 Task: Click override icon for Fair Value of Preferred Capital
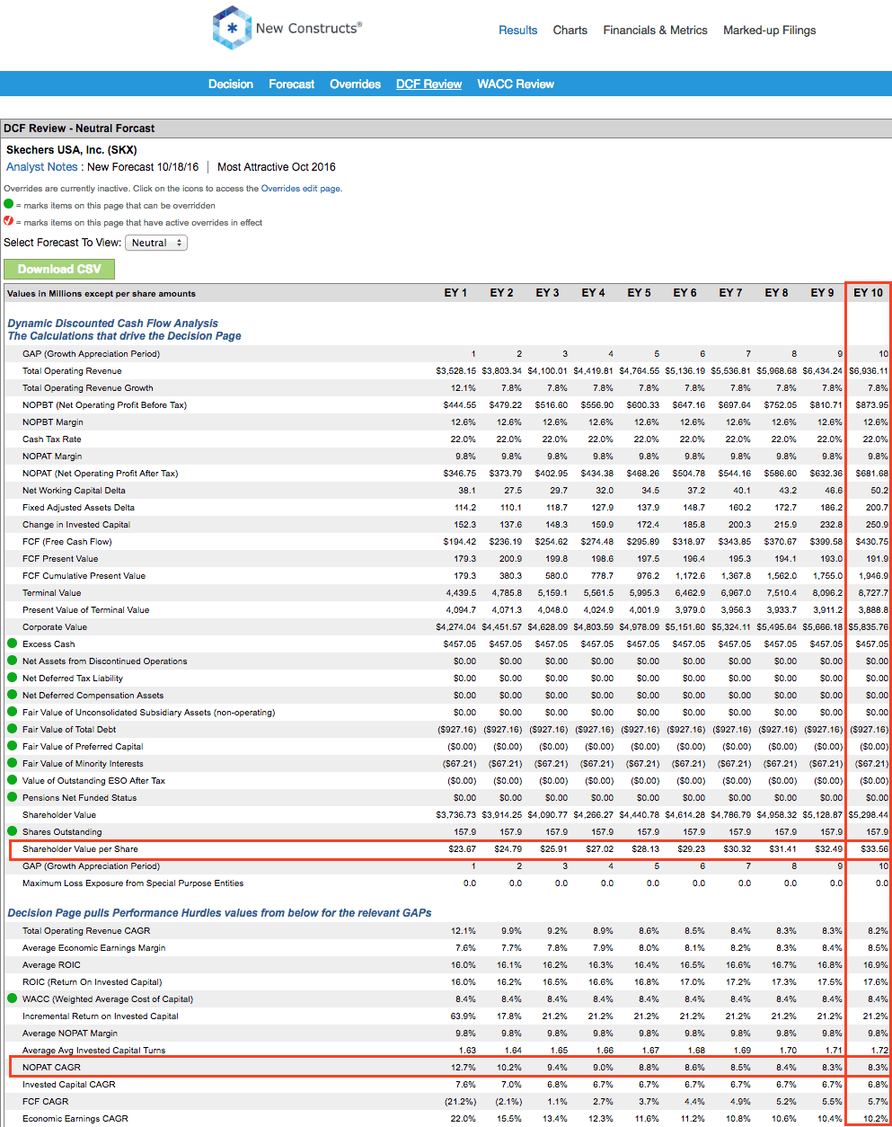click(x=12, y=746)
